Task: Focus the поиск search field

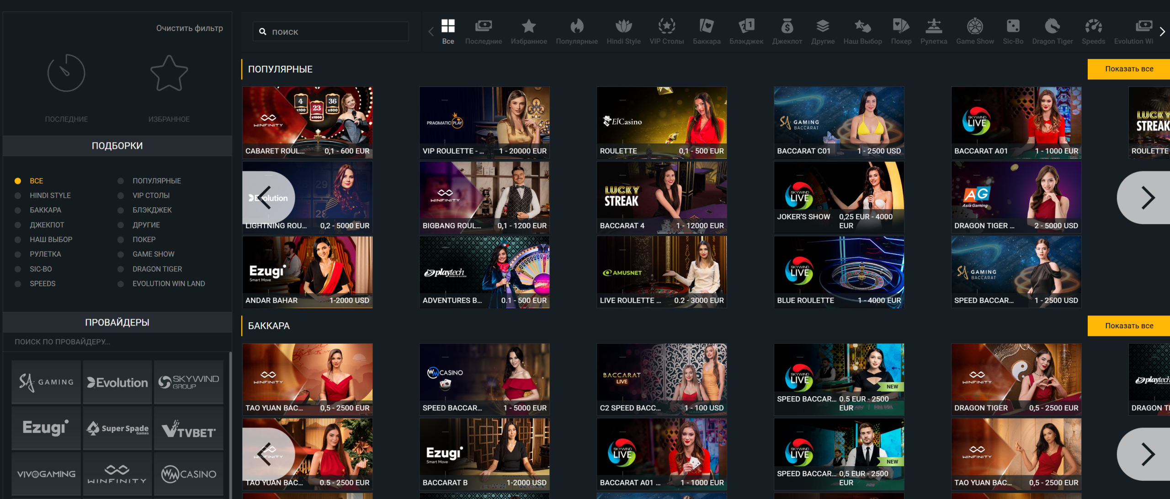Action: point(331,32)
